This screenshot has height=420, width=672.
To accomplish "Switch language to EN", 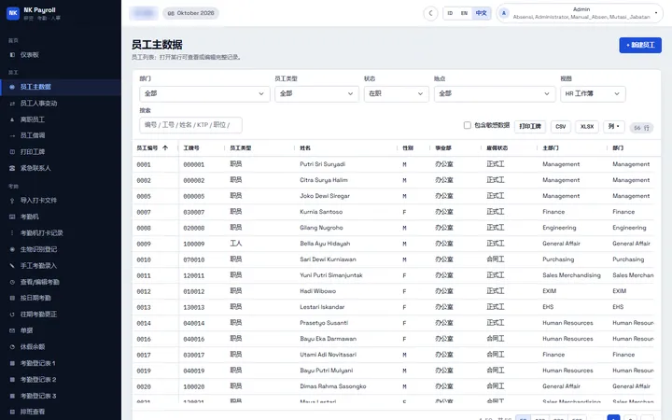I will [464, 13].
